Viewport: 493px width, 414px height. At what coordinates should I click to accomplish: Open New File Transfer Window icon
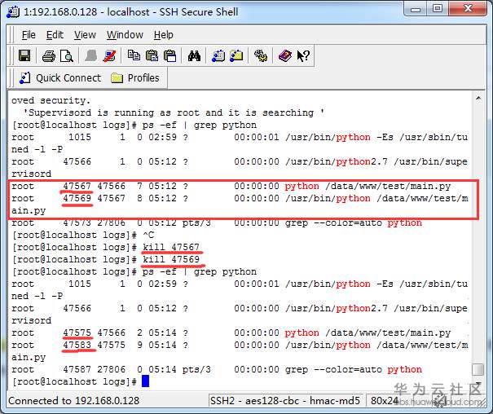pos(236,56)
